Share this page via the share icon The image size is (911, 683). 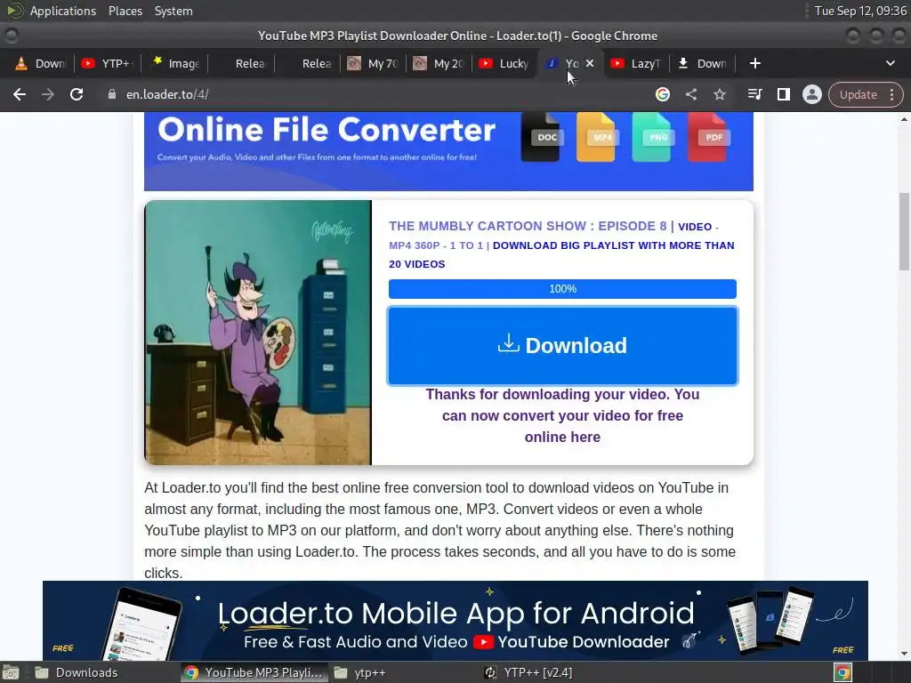[x=690, y=94]
